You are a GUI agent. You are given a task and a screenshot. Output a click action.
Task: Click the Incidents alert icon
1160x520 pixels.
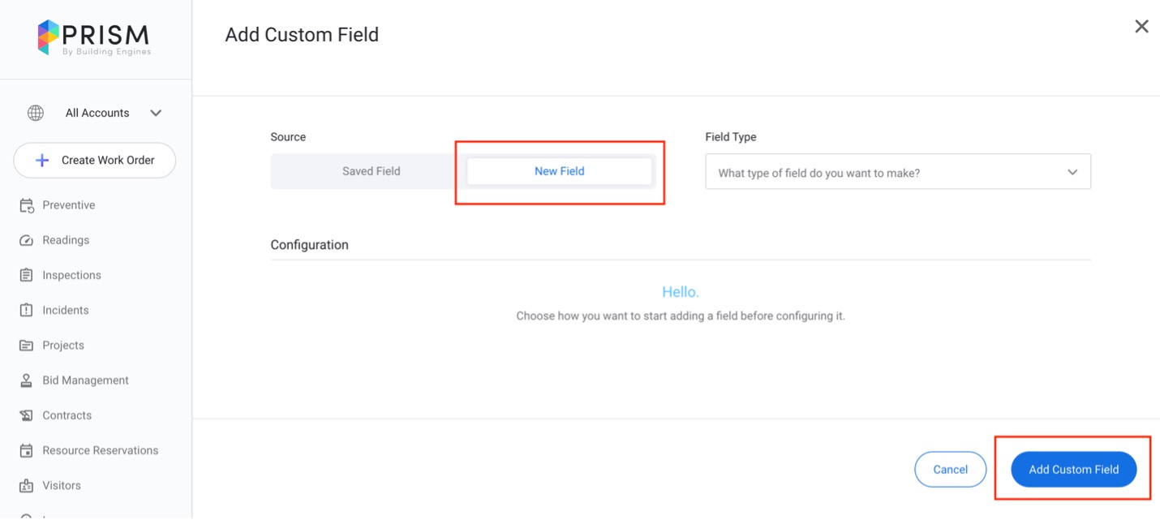pos(27,310)
